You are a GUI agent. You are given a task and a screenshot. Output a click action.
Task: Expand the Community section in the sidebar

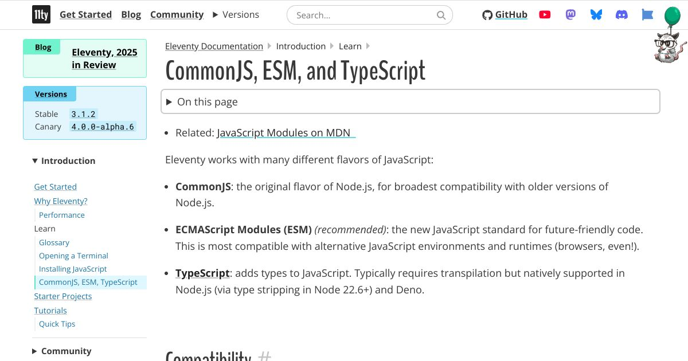point(61,351)
